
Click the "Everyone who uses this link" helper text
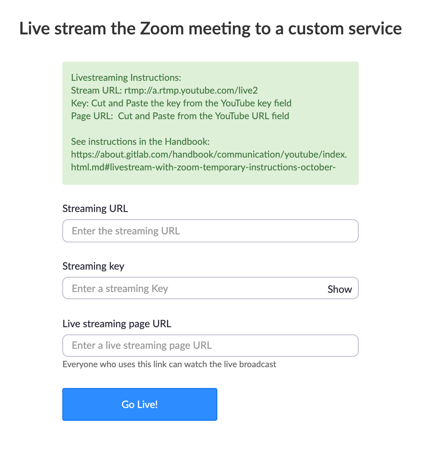[169, 364]
